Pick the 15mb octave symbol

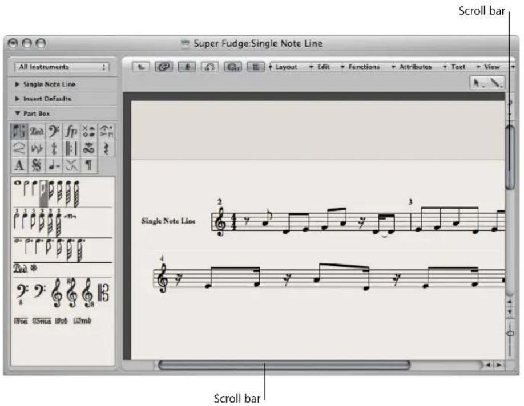click(82, 321)
